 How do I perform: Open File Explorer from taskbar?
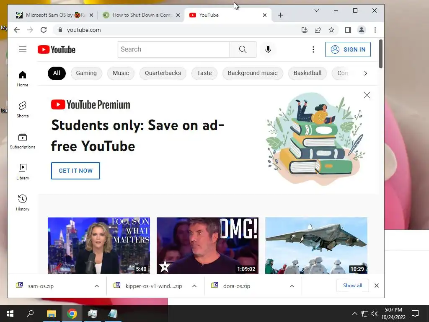(x=51, y=314)
